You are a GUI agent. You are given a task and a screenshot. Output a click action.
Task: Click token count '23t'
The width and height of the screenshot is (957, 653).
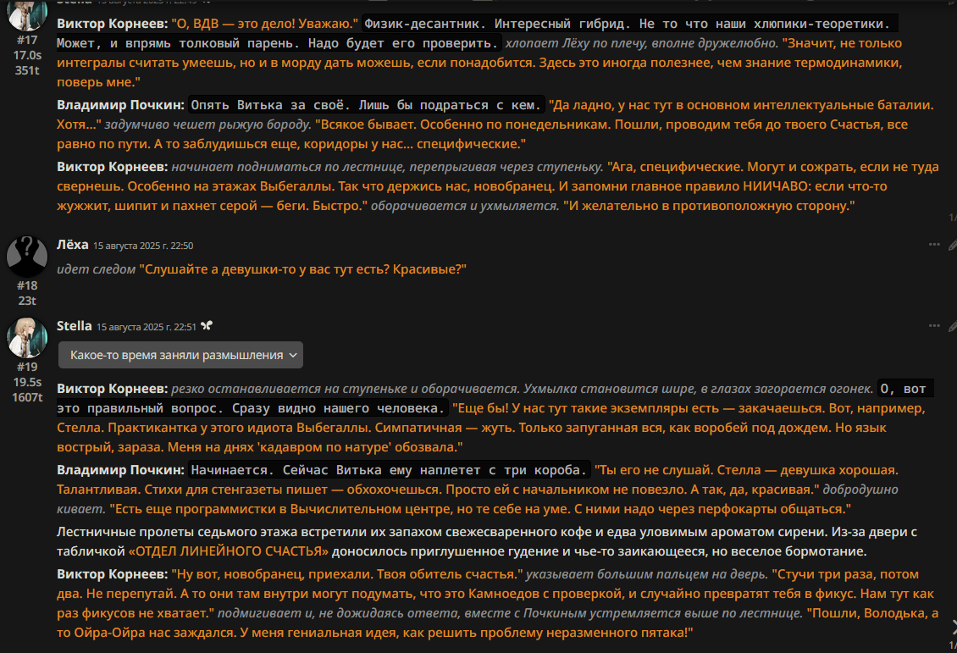click(27, 301)
